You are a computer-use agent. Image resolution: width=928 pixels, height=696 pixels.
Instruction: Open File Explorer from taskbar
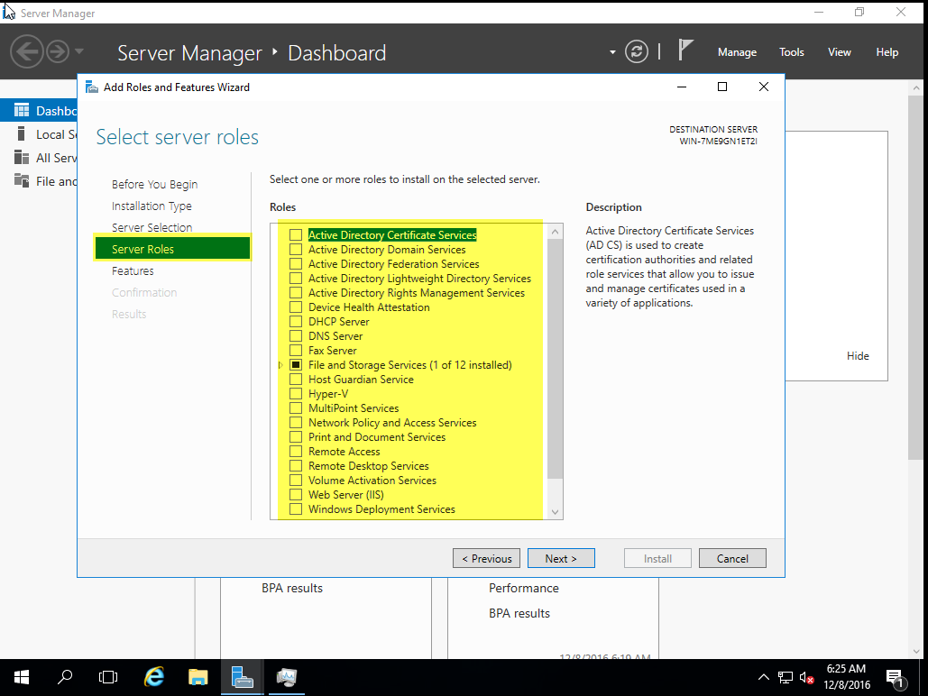(198, 677)
